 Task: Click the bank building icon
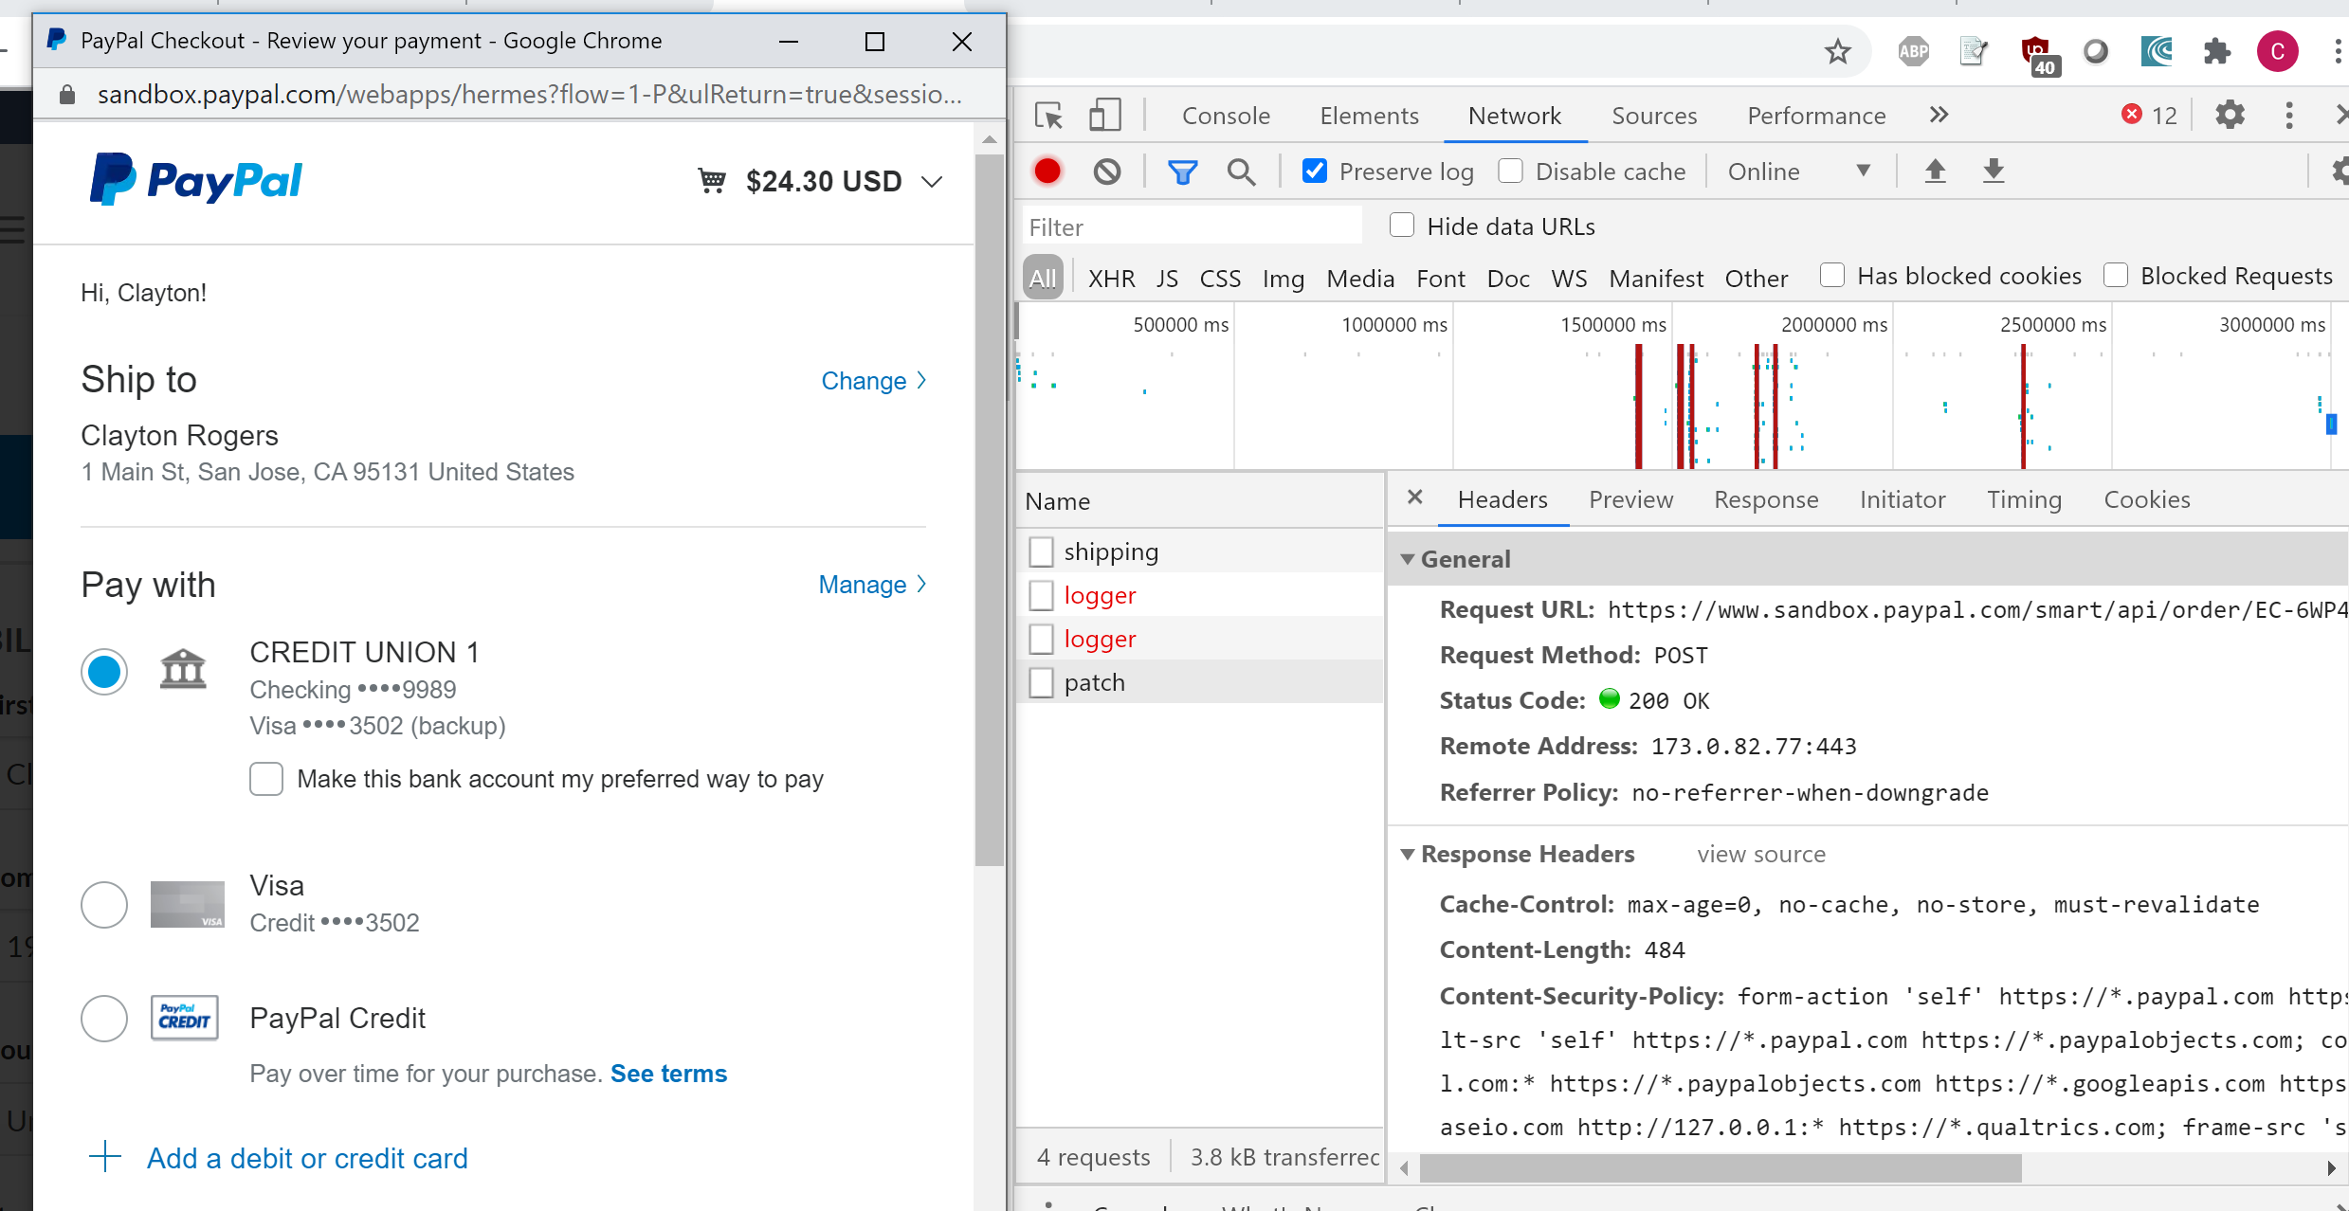[183, 669]
